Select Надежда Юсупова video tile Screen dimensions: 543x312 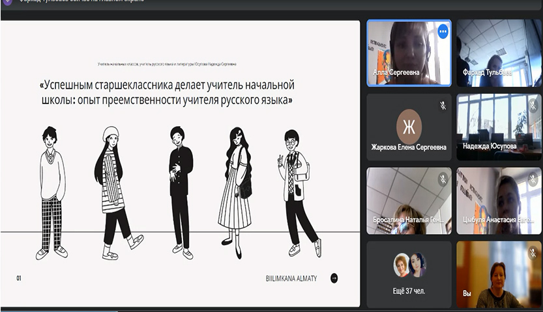point(499,127)
